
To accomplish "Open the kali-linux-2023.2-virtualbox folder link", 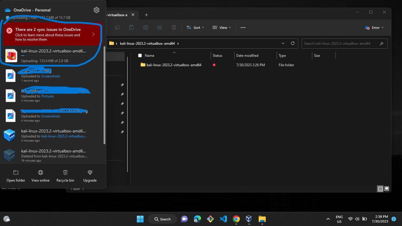I will (64, 136).
